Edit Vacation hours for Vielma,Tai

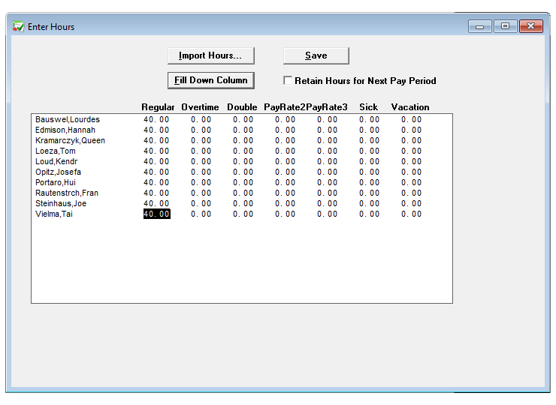click(411, 214)
